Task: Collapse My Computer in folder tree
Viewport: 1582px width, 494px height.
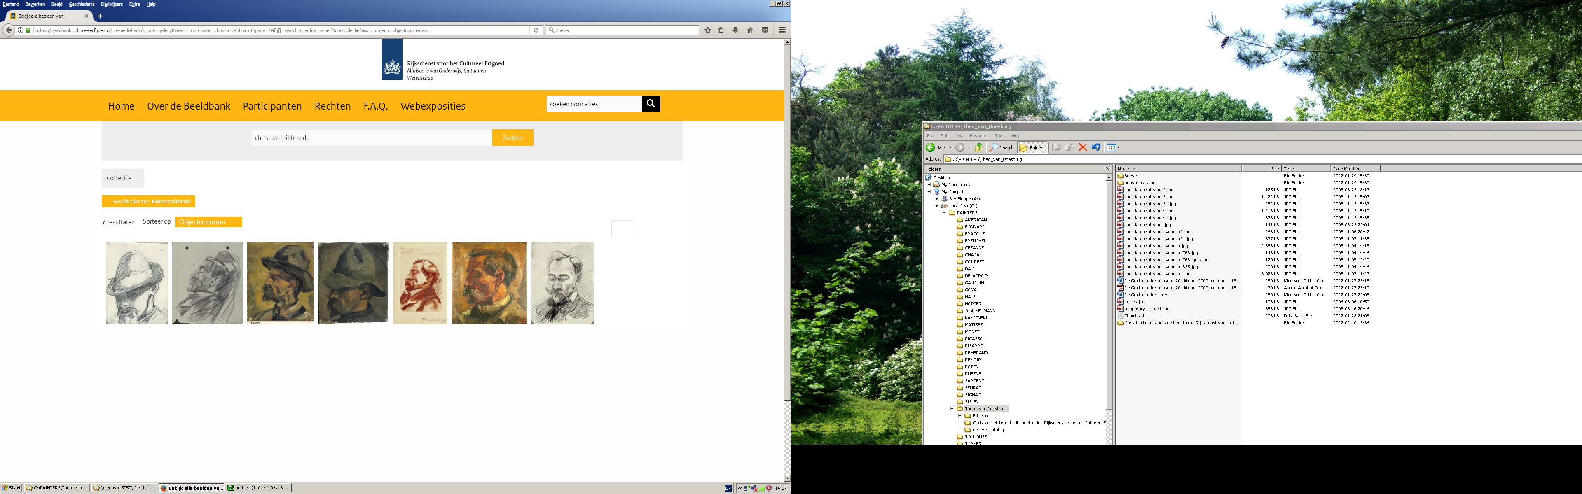Action: pos(929,191)
